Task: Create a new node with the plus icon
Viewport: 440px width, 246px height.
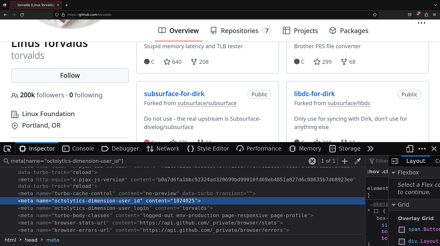Action: [345, 161]
